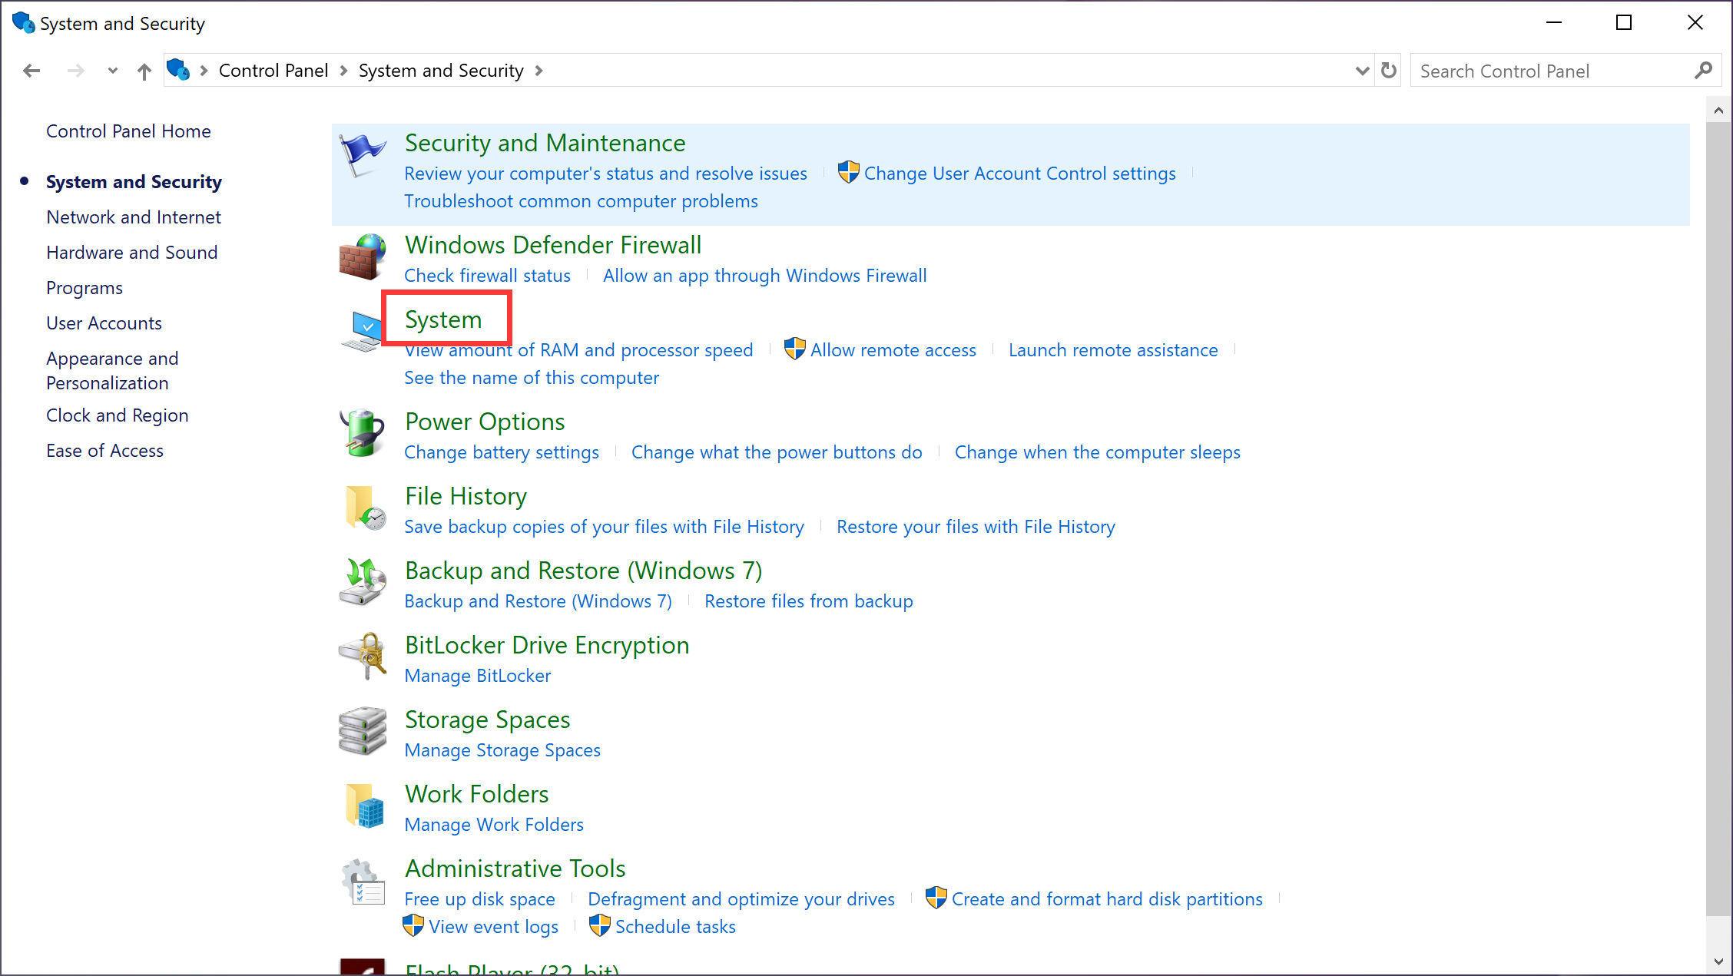The height and width of the screenshot is (976, 1733).
Task: Click the Security and Maintenance flag icon
Action: [363, 154]
